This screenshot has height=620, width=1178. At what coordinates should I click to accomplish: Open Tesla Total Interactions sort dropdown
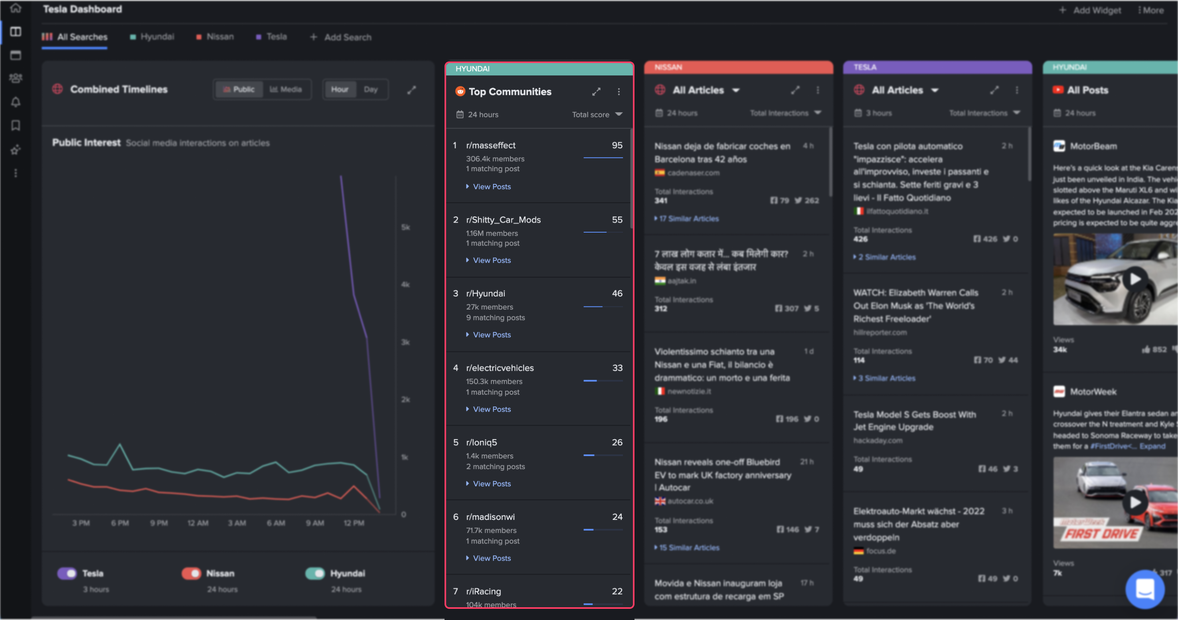[x=984, y=113]
